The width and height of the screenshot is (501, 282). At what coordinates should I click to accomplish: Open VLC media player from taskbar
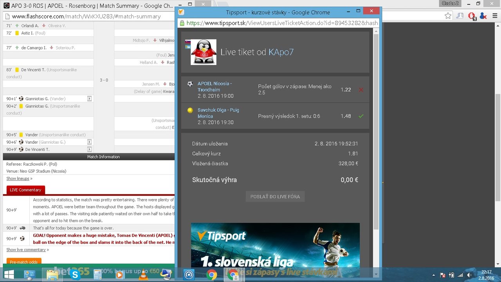[144, 275]
